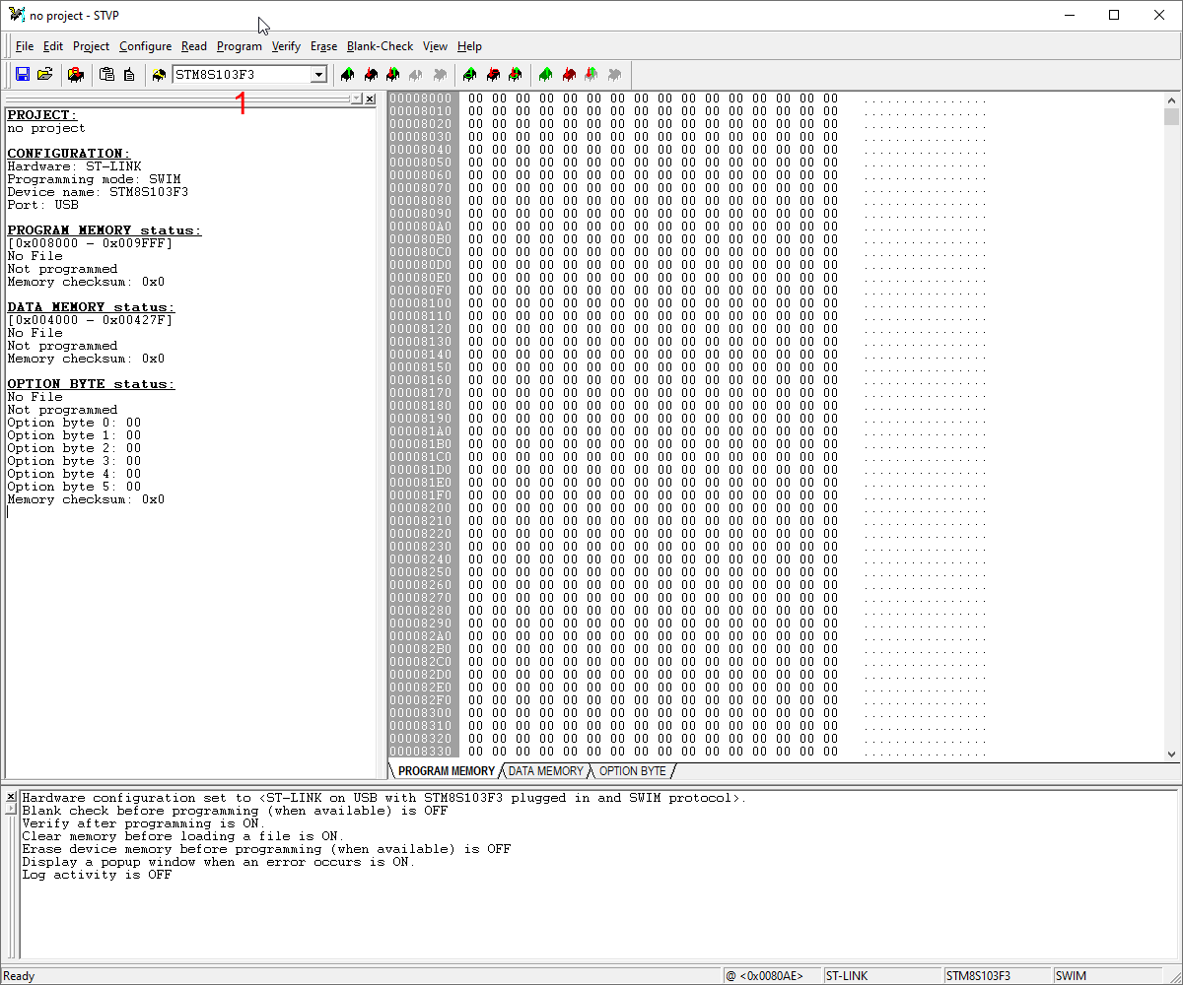
Task: Open the STM8S103F3 device dropdown
Action: 317,74
